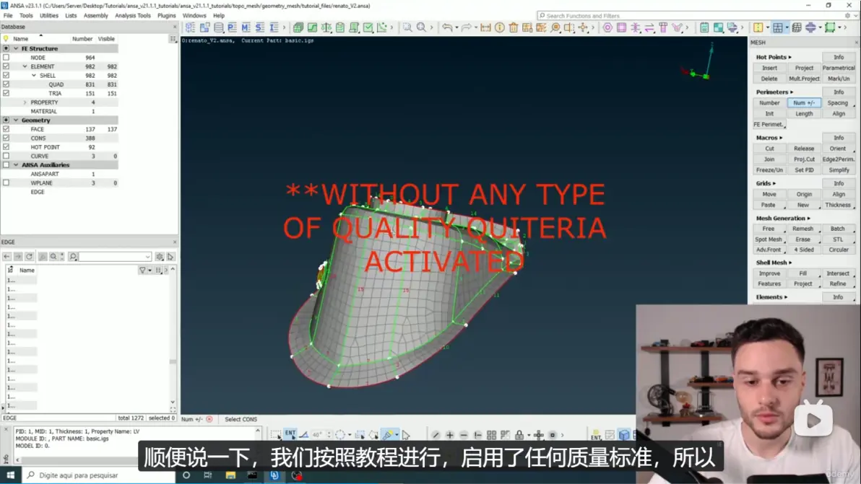Click the Materials list icon marked M
861x484 pixels.
[246, 27]
